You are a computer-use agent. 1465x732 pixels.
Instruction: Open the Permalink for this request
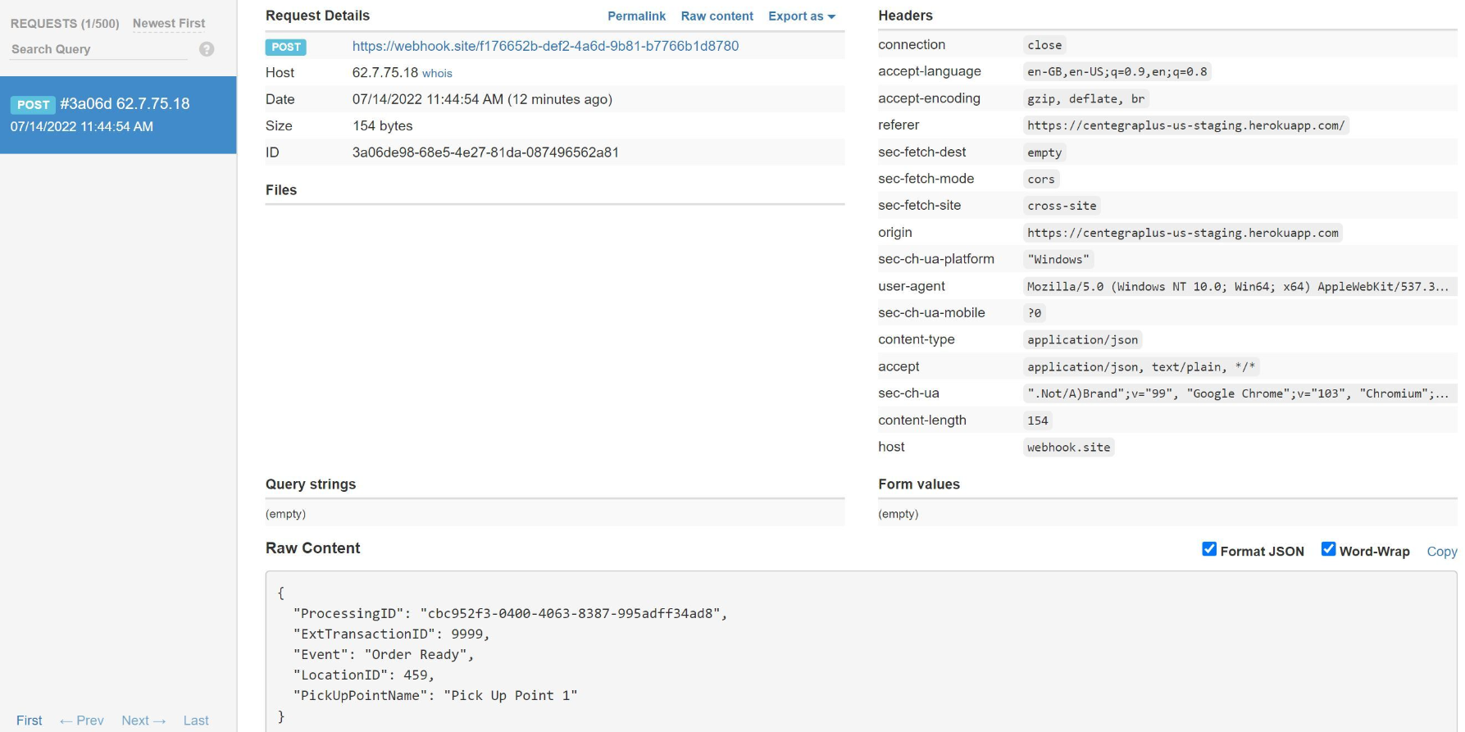point(636,16)
